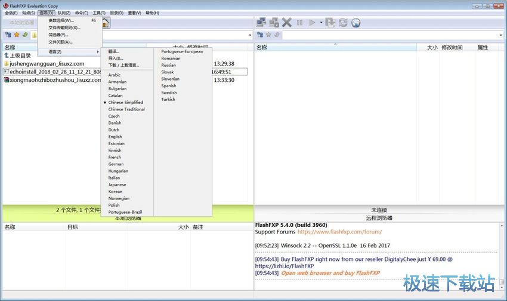The width and height of the screenshot is (507, 301).
Task: Open the 站点(S) menu
Action: (29, 13)
